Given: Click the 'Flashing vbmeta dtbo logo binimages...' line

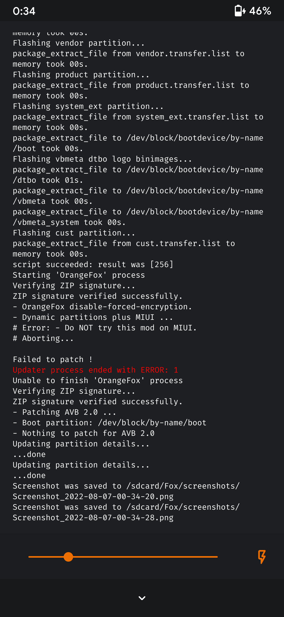Looking at the screenshot, I should (102, 159).
